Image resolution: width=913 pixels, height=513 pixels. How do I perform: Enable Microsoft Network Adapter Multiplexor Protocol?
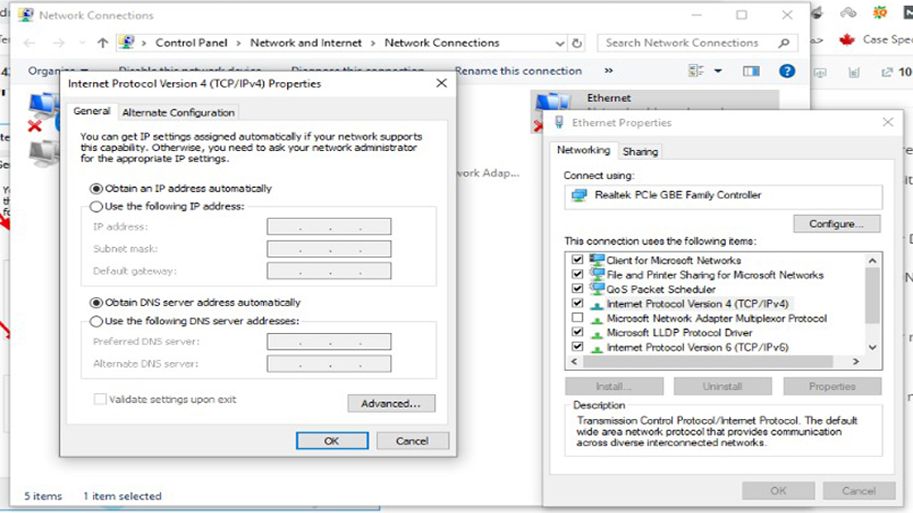point(579,318)
